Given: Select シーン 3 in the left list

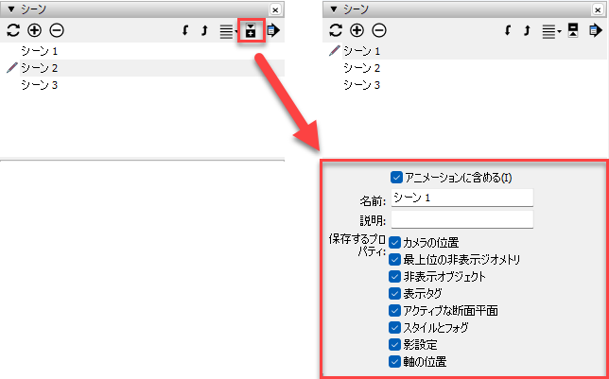Looking at the screenshot, I should pyautogui.click(x=40, y=85).
